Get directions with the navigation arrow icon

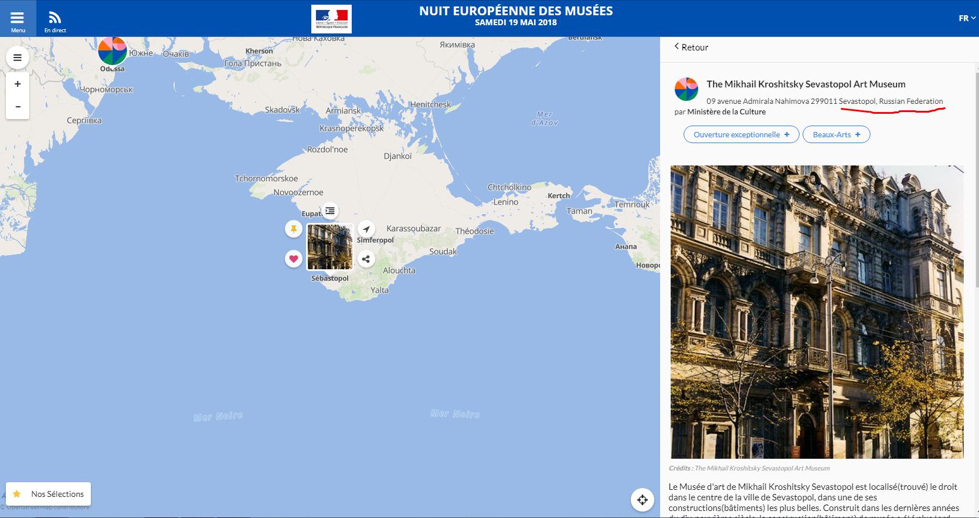[366, 229]
